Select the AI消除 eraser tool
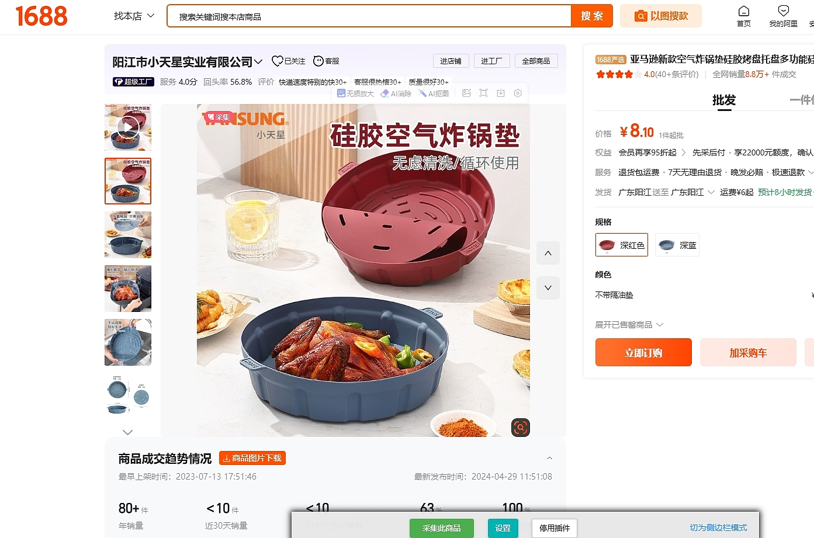This screenshot has height=538, width=814. point(396,93)
